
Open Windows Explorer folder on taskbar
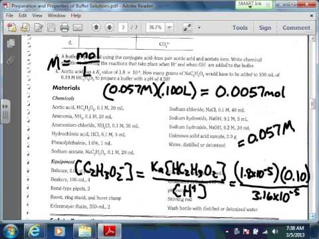pos(85,231)
